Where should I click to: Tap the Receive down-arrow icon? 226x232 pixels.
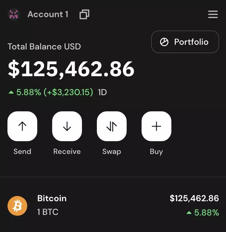pos(67,126)
